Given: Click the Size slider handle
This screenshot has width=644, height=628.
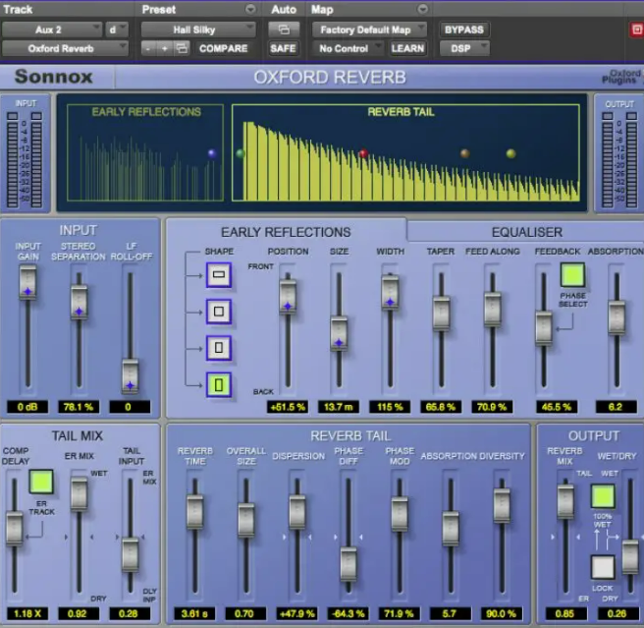Looking at the screenshot, I should 339,333.
